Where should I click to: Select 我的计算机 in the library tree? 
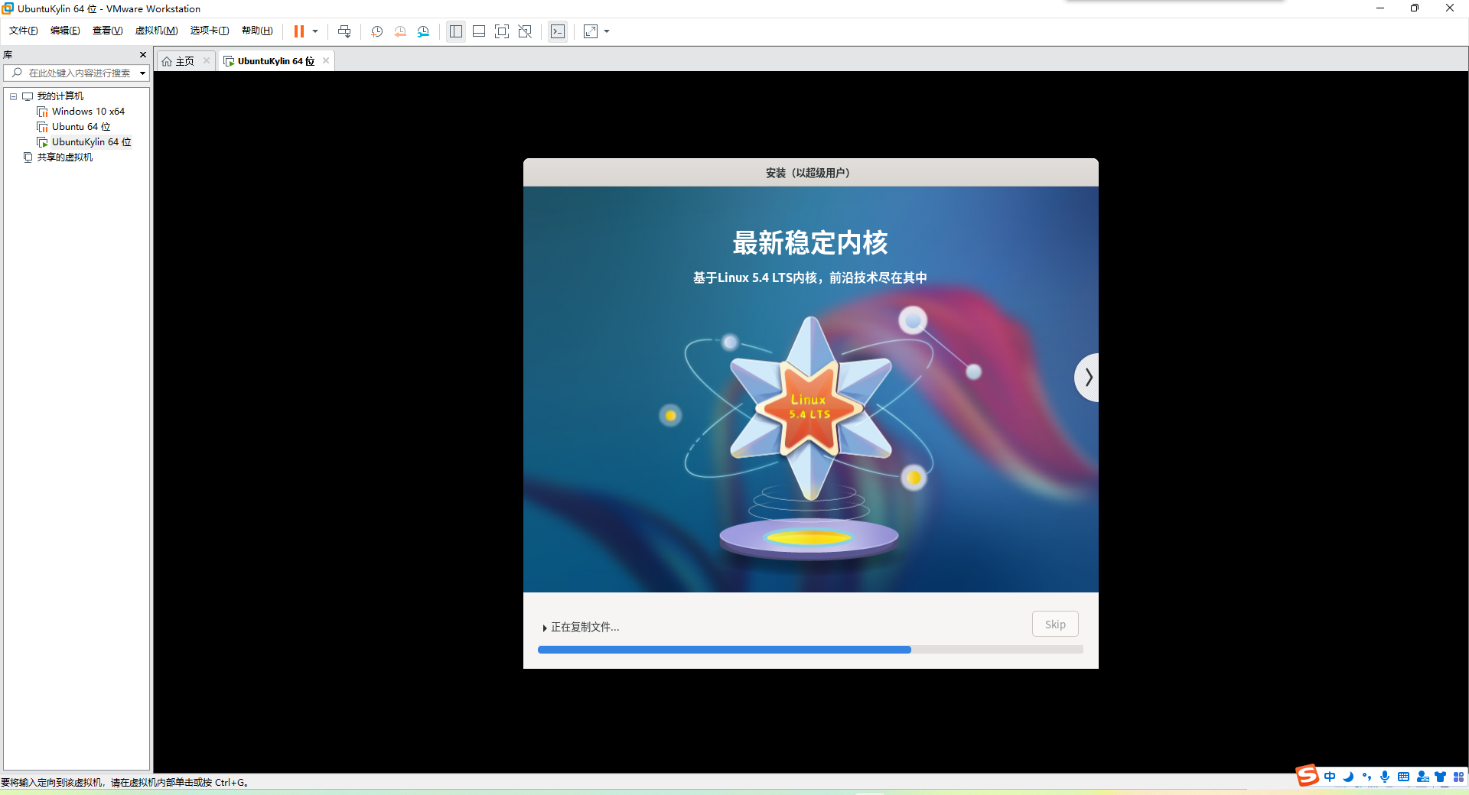(60, 96)
